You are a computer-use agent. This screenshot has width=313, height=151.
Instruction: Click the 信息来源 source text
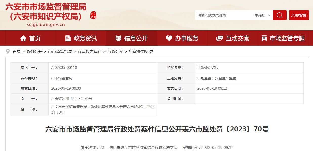pyautogui.click(x=143, y=148)
